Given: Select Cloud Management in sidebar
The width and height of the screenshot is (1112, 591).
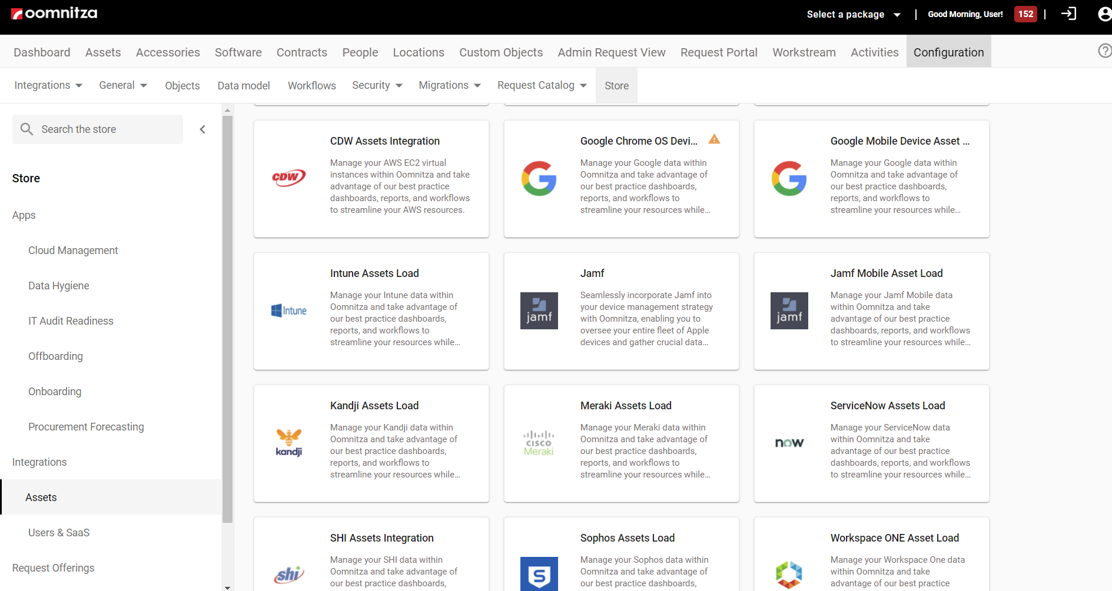Looking at the screenshot, I should 73,251.
